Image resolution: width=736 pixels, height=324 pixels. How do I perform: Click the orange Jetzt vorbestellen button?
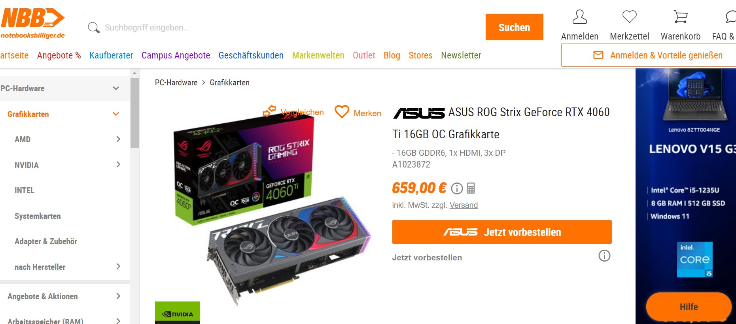pos(502,232)
